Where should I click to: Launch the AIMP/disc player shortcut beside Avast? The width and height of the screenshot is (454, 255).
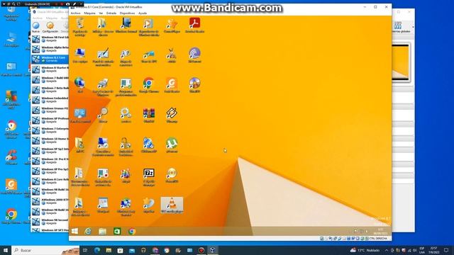pos(194,85)
